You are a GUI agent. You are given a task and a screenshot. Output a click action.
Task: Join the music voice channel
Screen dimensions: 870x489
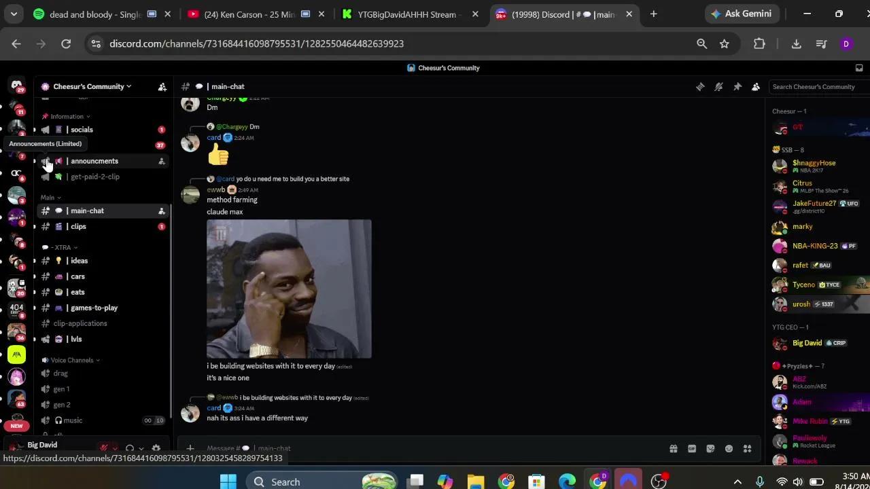click(x=102, y=420)
